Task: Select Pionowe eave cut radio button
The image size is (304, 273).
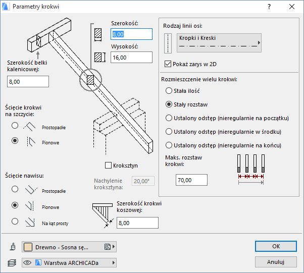Action: pyautogui.click(x=15, y=205)
